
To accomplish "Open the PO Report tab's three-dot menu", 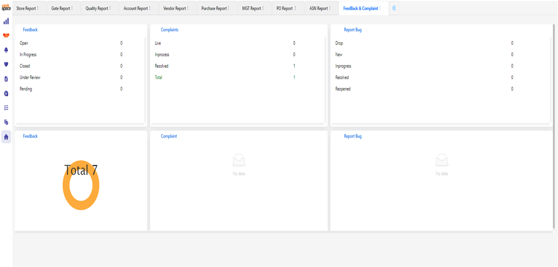I will (x=295, y=8).
